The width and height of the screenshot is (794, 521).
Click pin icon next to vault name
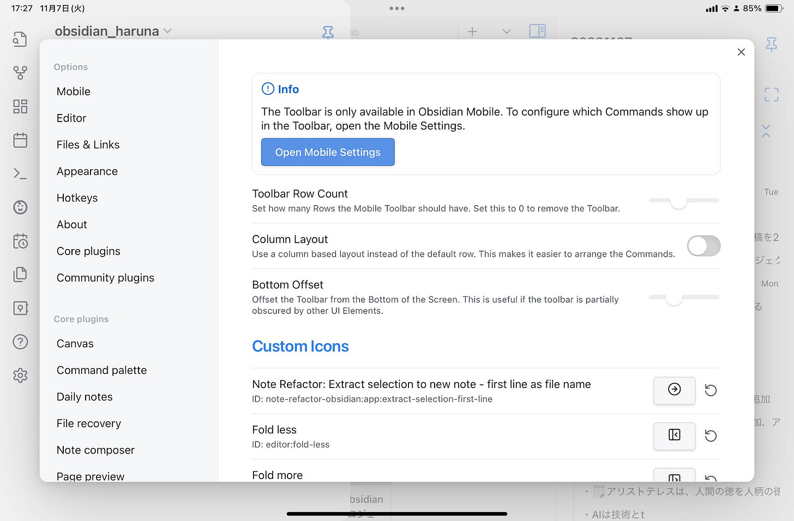click(328, 32)
